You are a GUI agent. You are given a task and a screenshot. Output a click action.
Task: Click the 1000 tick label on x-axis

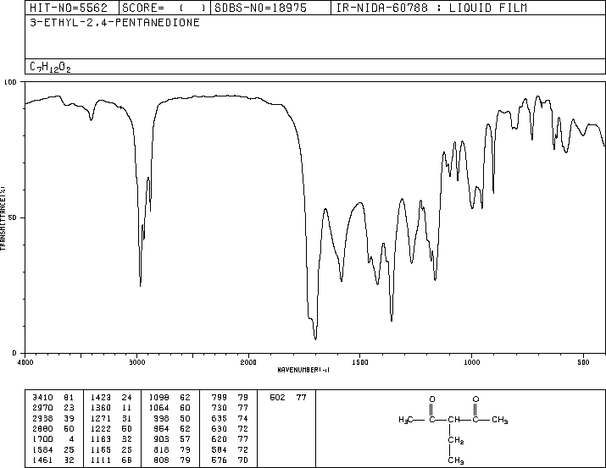coord(471,362)
